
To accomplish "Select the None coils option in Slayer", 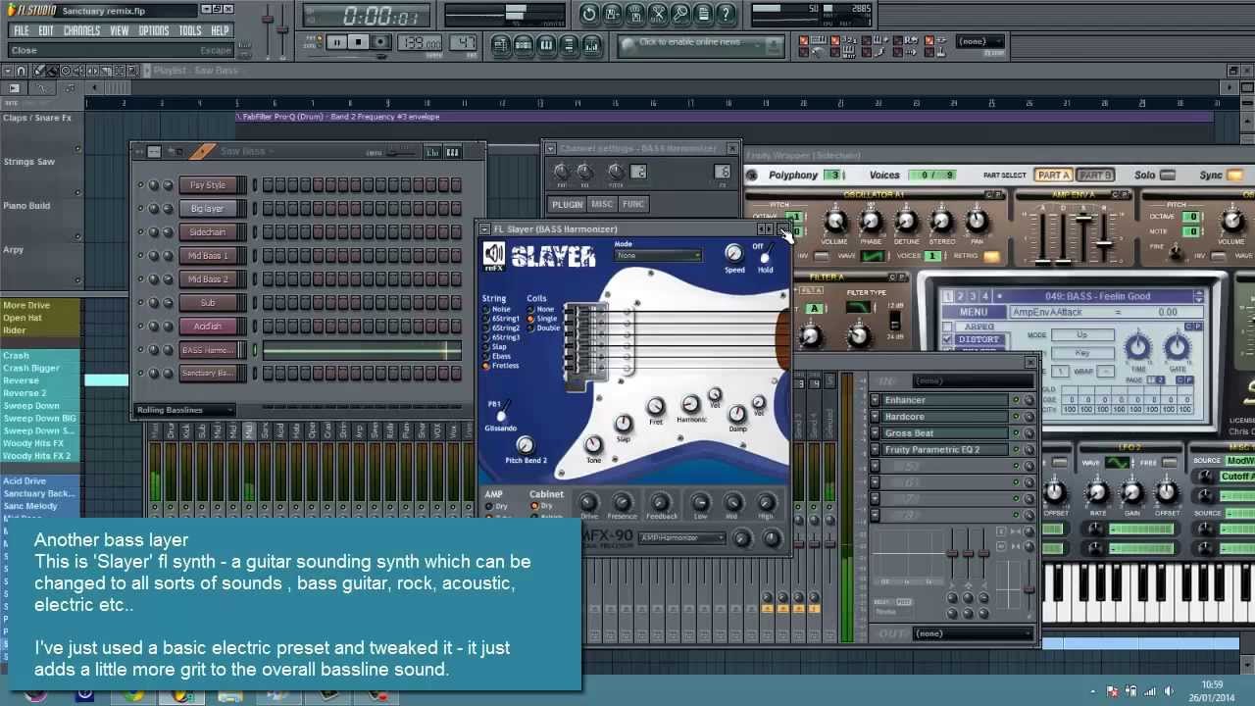I will 541,310.
